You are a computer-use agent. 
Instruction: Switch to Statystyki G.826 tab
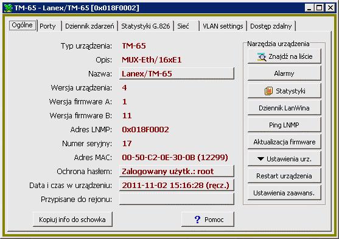click(x=145, y=26)
